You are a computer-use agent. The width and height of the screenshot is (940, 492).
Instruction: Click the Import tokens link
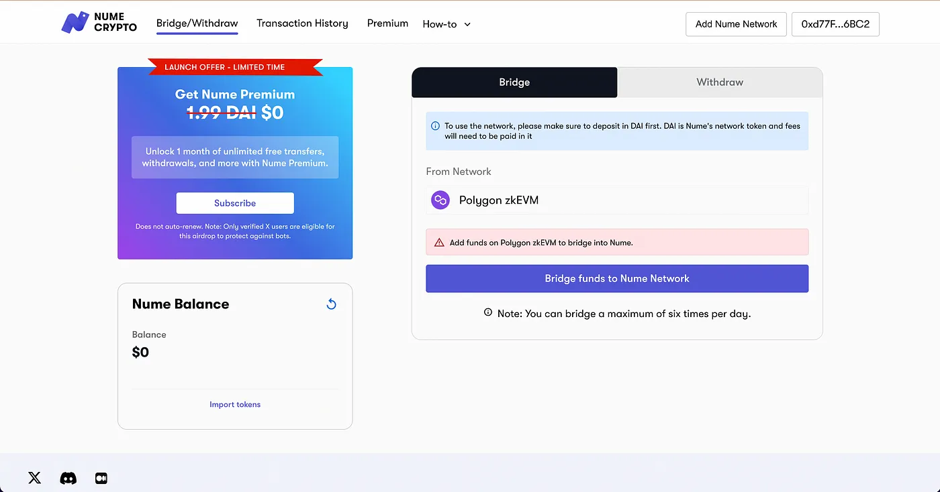tap(235, 404)
